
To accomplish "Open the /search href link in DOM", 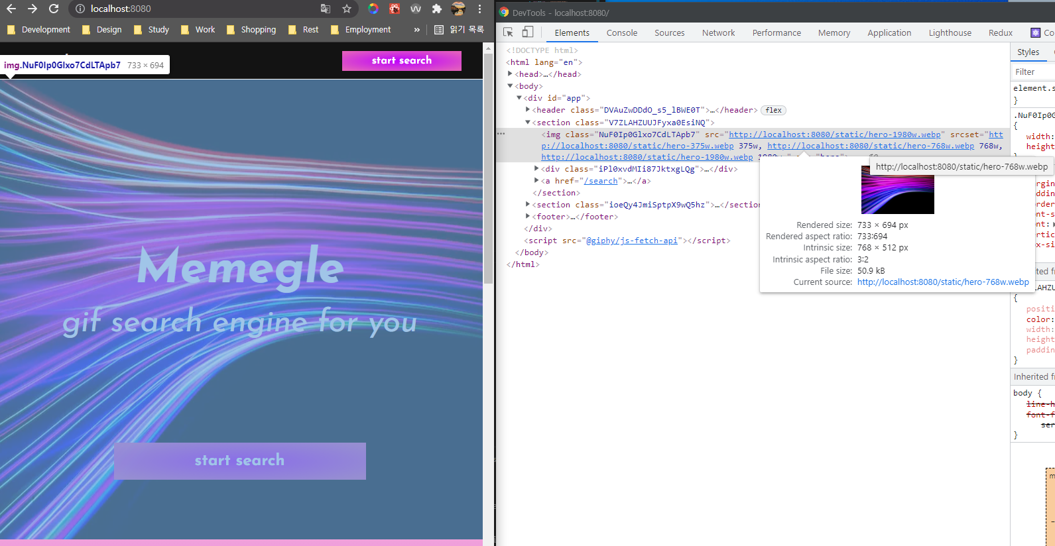I will [x=601, y=181].
